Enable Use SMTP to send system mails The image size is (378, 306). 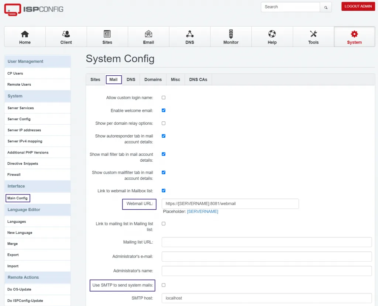(x=164, y=285)
